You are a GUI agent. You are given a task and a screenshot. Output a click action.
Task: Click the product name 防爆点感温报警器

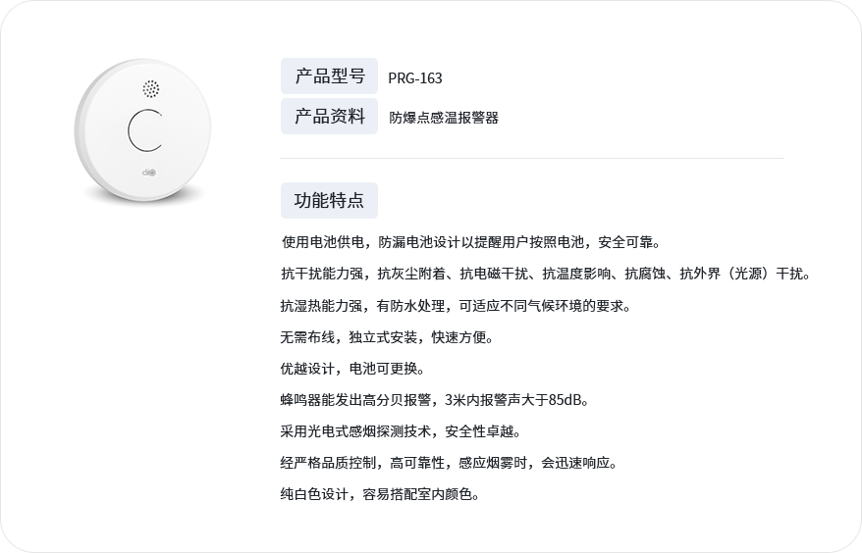coord(444,118)
